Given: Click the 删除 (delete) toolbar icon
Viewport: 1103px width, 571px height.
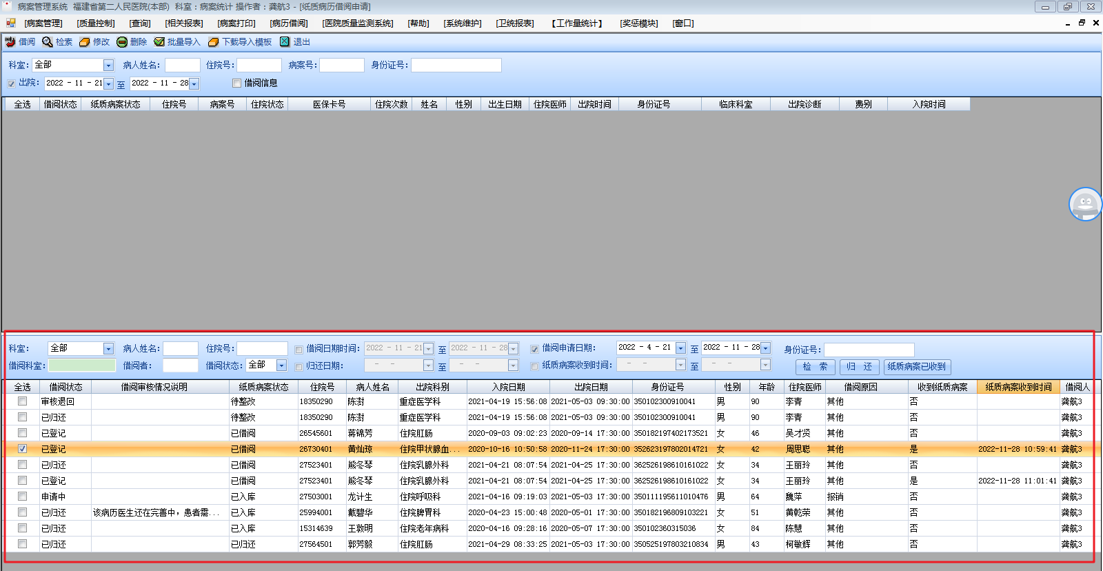Looking at the screenshot, I should pos(122,42).
